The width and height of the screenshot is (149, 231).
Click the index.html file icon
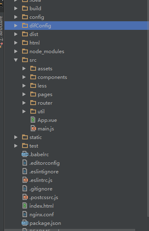[25, 206]
